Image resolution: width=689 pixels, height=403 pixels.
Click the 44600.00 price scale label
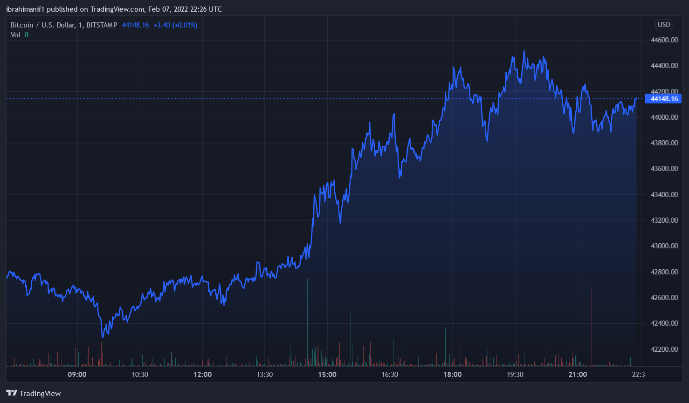coord(664,40)
